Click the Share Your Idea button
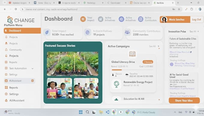 click(x=184, y=100)
